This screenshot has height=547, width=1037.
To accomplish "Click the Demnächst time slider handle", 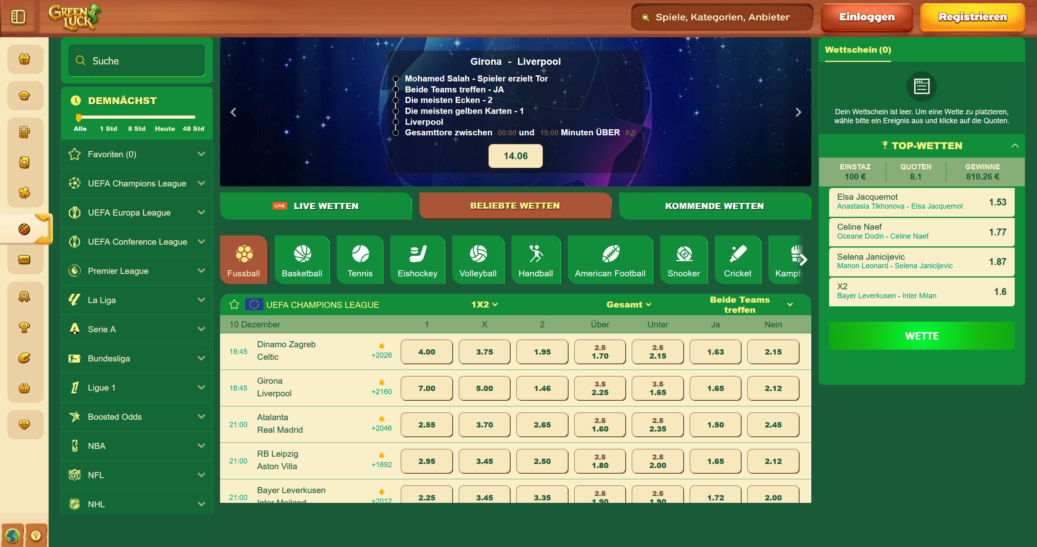I will (79, 118).
